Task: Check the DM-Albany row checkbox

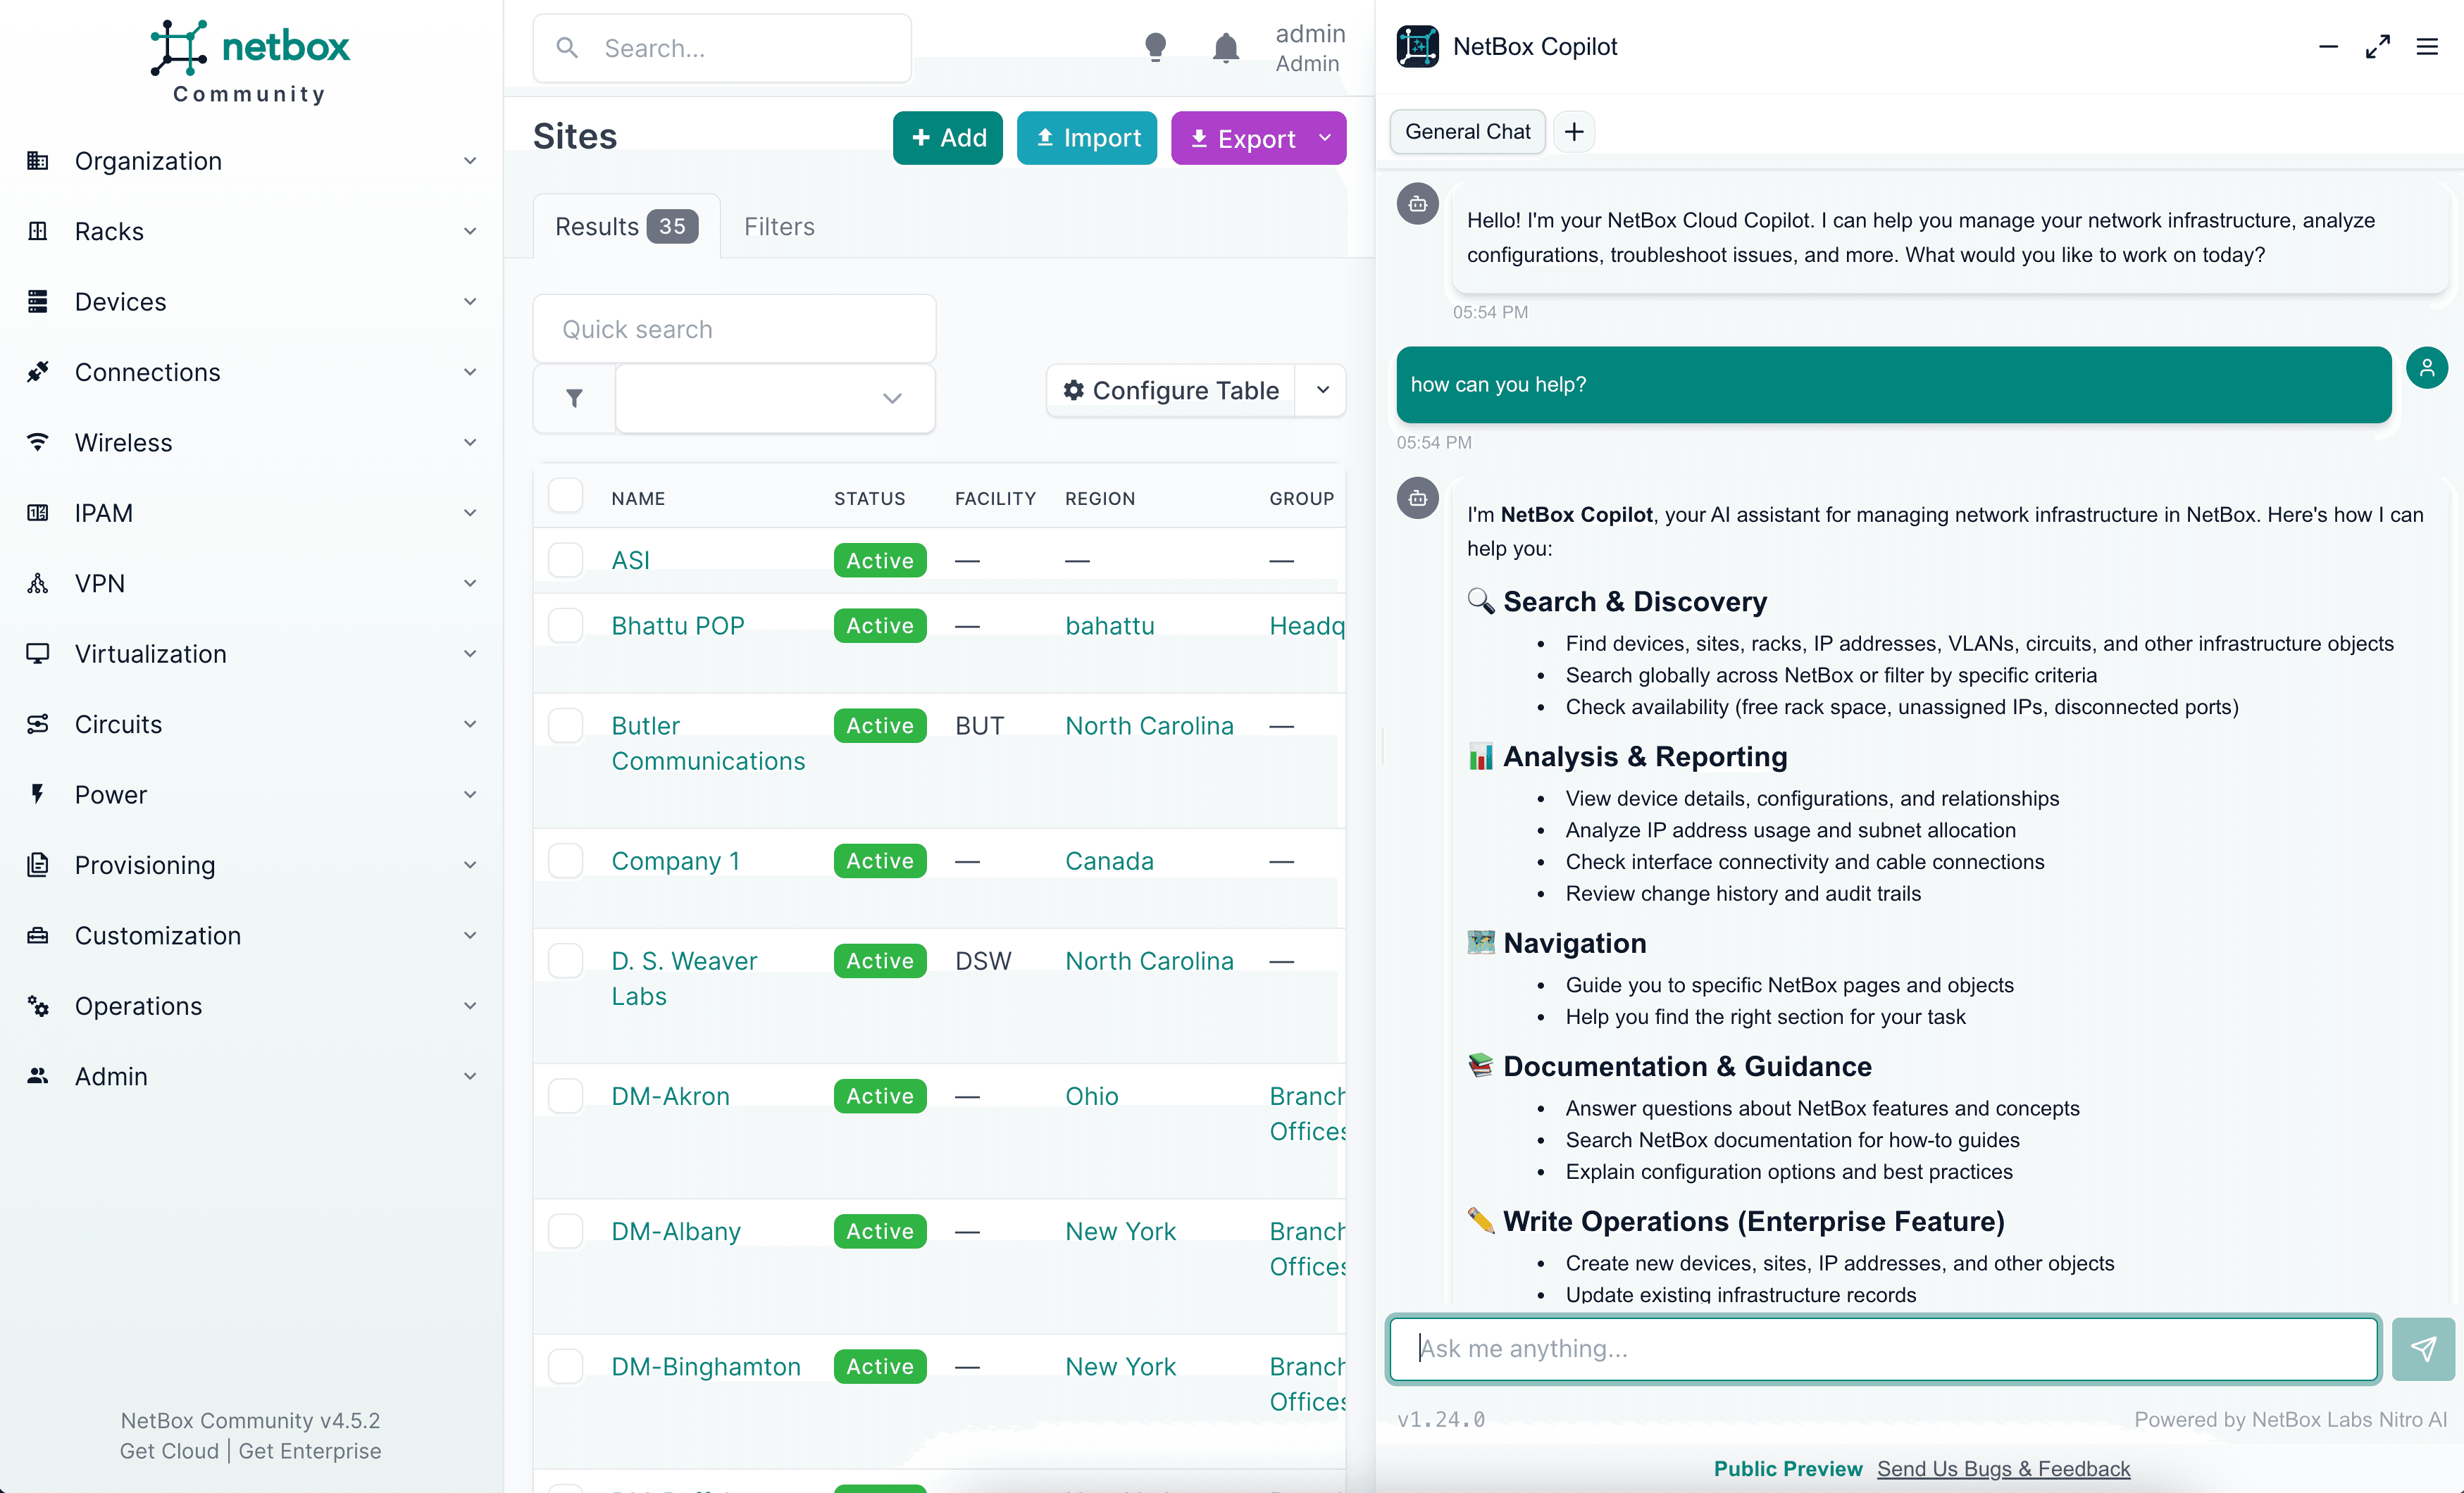Action: (x=566, y=1230)
